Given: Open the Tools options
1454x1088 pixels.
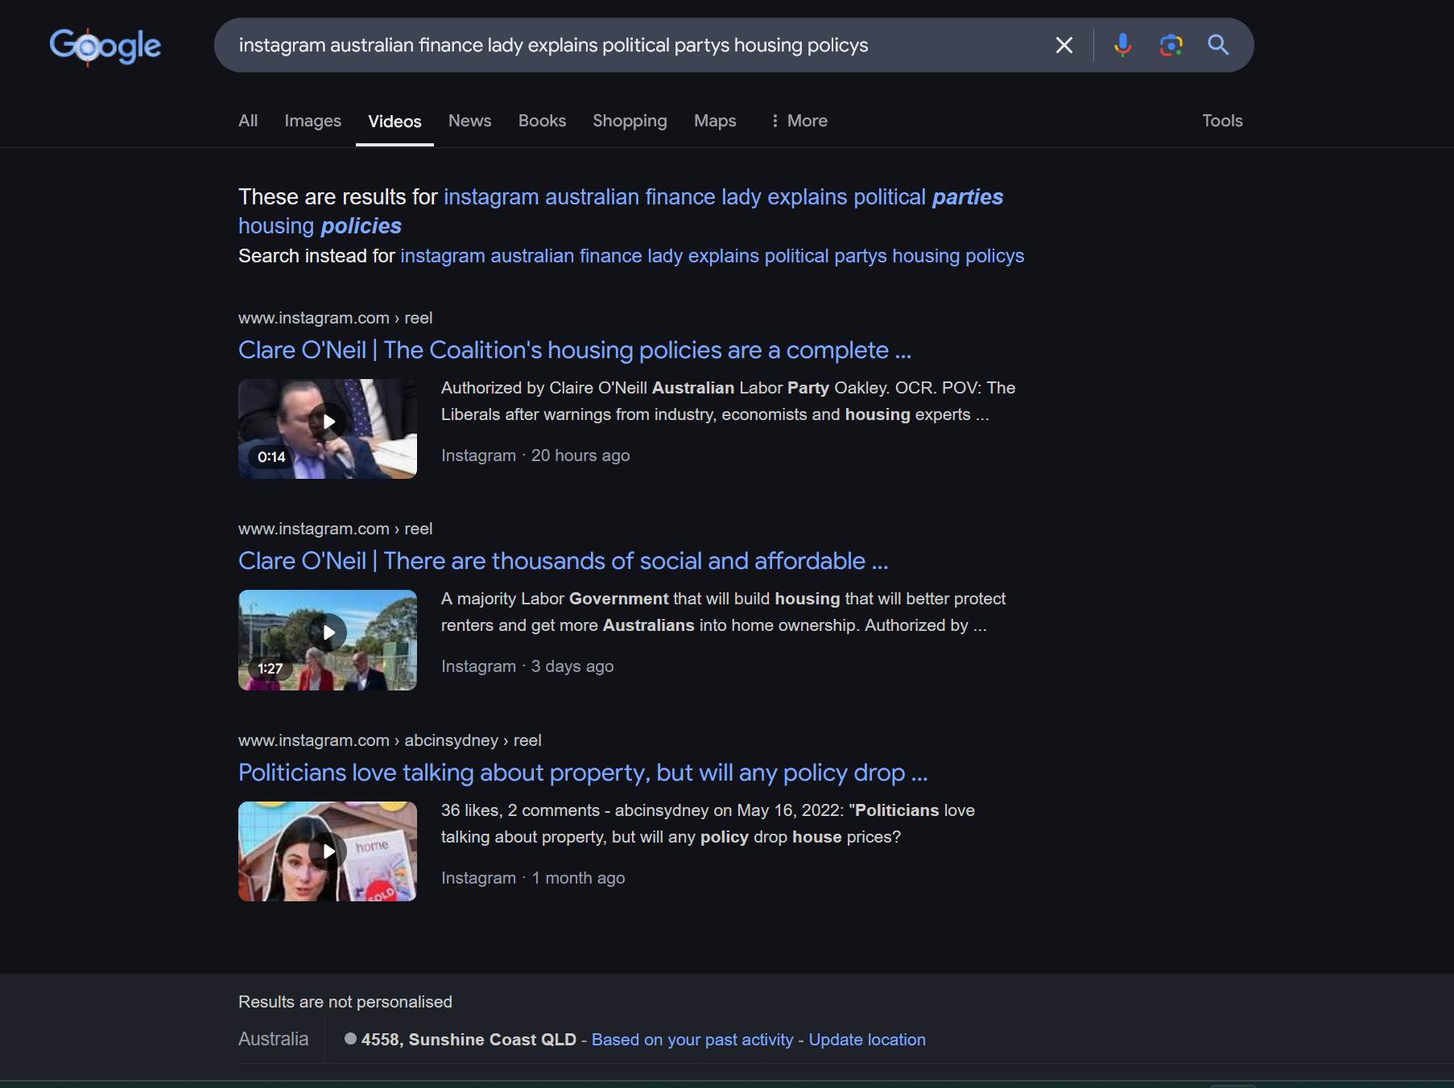Looking at the screenshot, I should (1221, 121).
